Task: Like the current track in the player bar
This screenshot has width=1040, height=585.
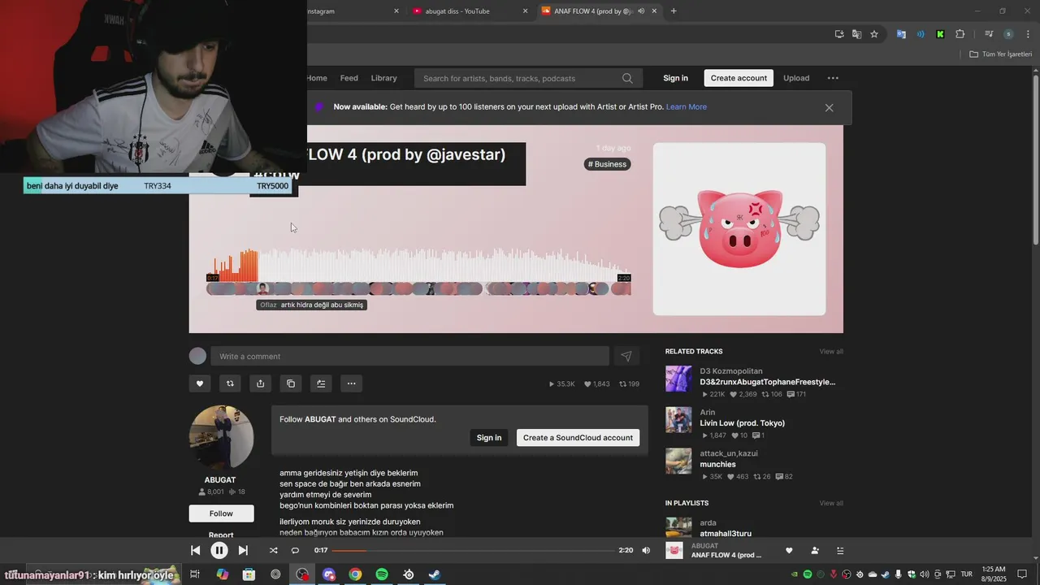Action: click(x=789, y=550)
